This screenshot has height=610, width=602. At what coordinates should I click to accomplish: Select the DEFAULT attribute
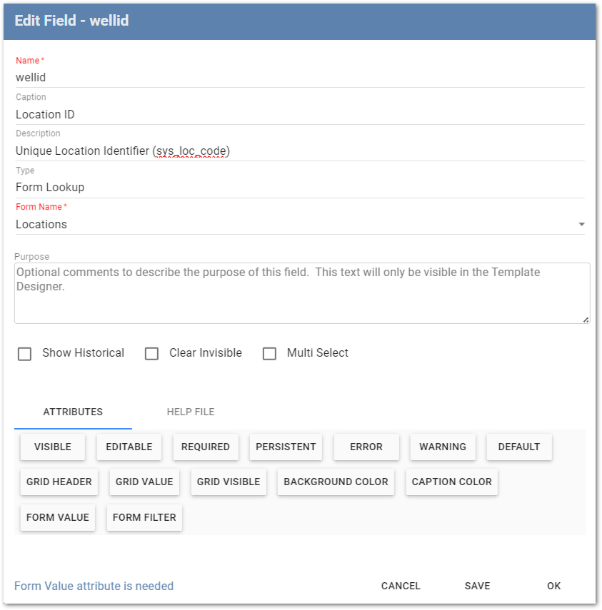(518, 447)
